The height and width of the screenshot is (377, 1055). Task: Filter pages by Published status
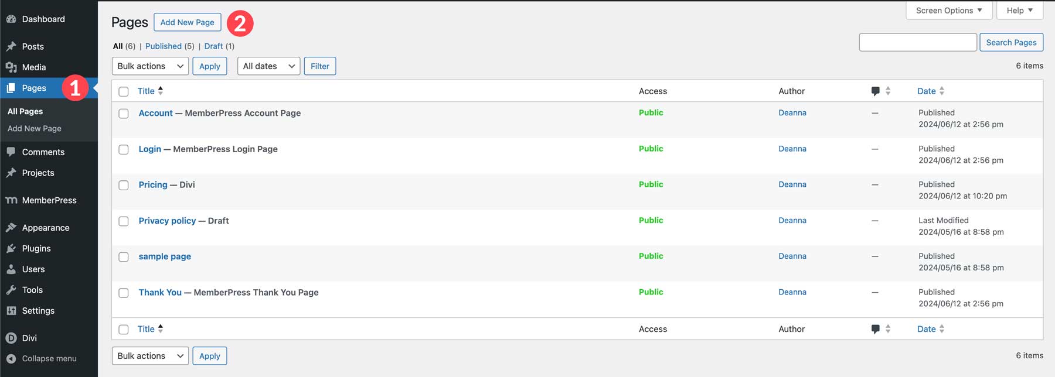[x=163, y=46]
